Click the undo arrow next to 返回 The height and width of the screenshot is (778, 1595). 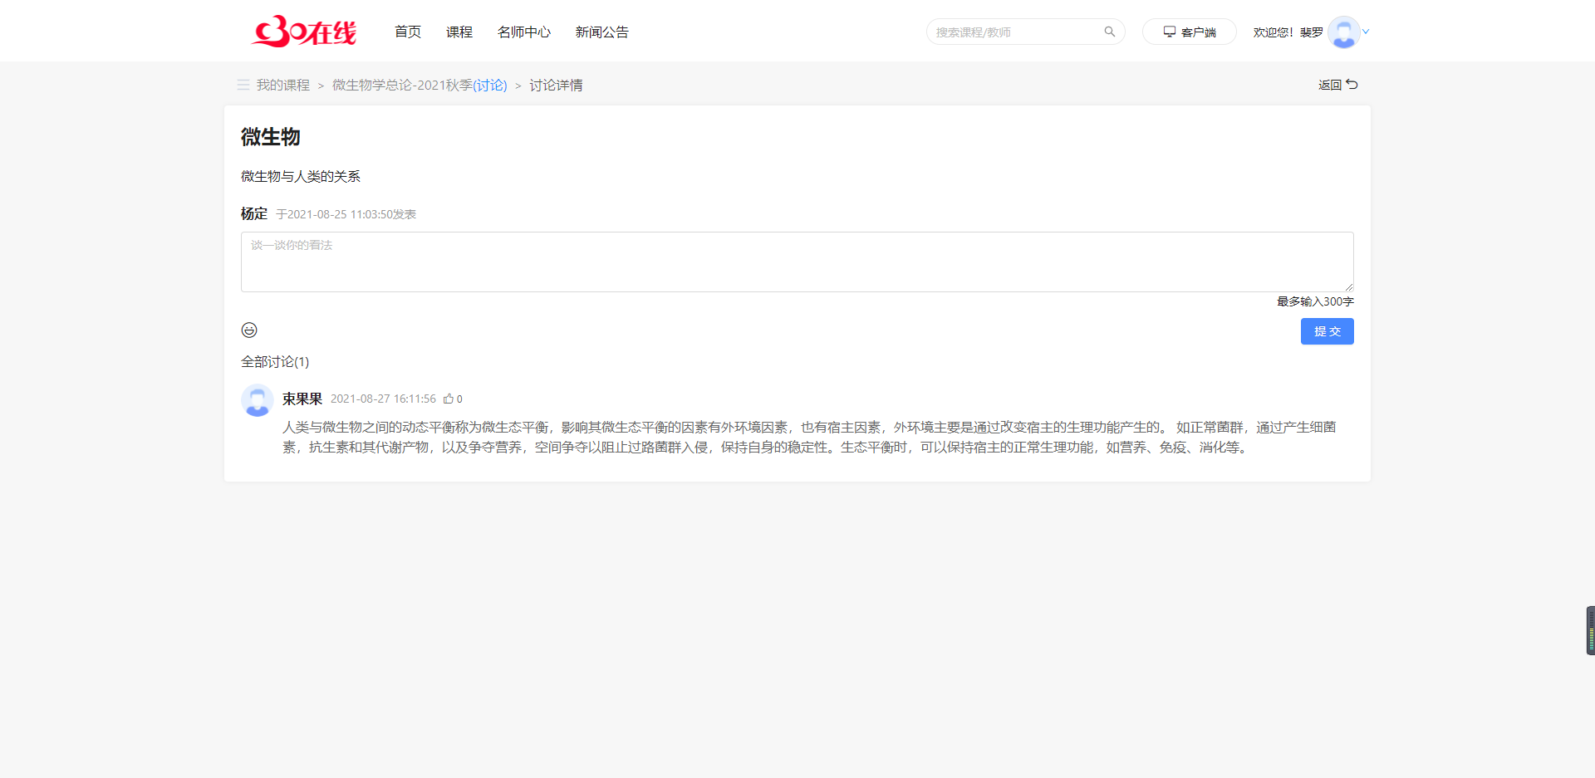pos(1352,84)
